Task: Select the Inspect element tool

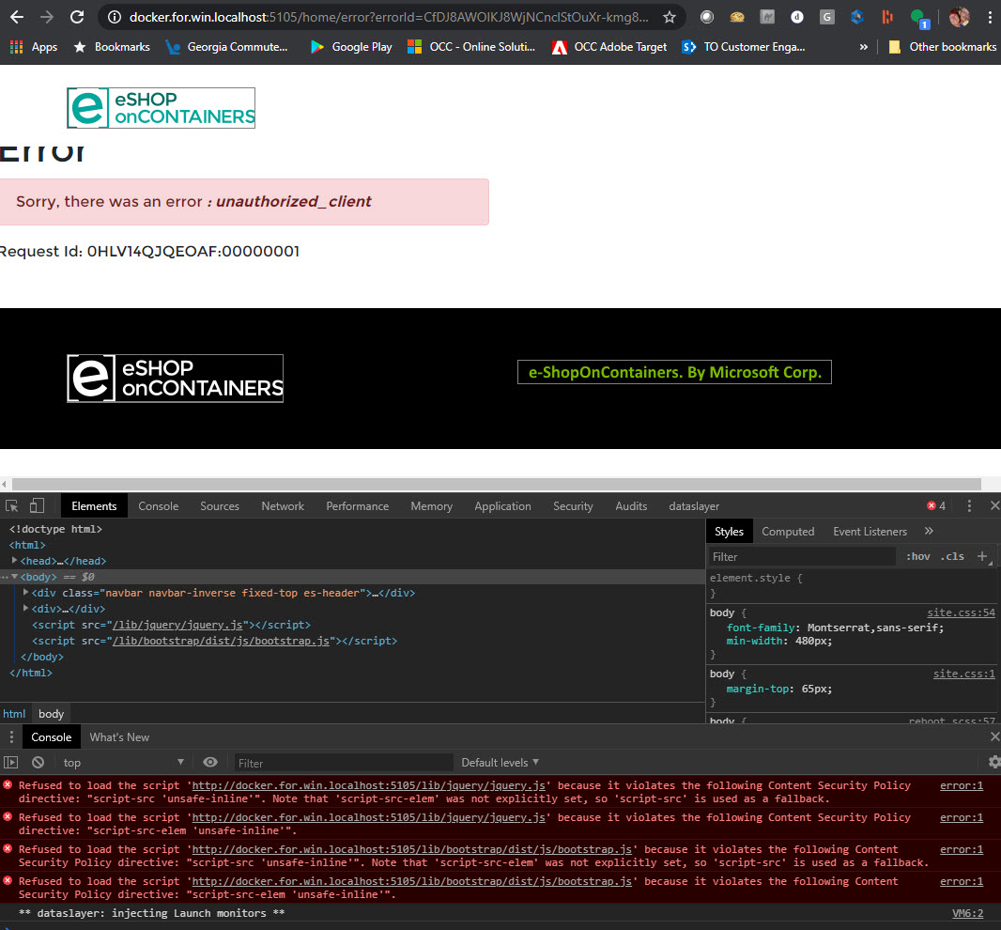Action: 11,505
